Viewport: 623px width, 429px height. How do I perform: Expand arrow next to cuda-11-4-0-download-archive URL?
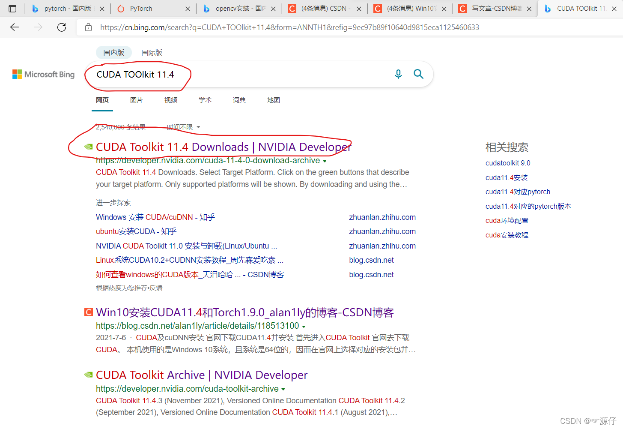click(x=325, y=162)
